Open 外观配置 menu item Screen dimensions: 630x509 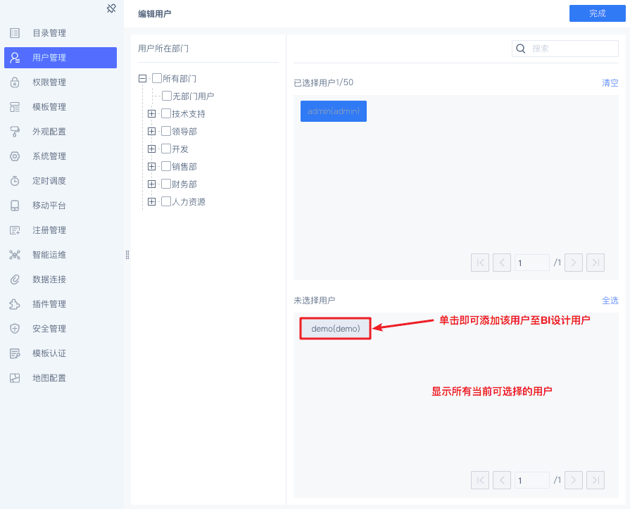(61, 132)
